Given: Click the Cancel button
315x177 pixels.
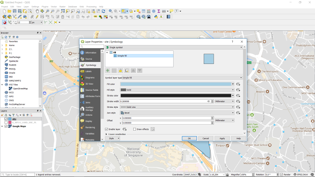Looking at the screenshot, I should pos(205,138).
